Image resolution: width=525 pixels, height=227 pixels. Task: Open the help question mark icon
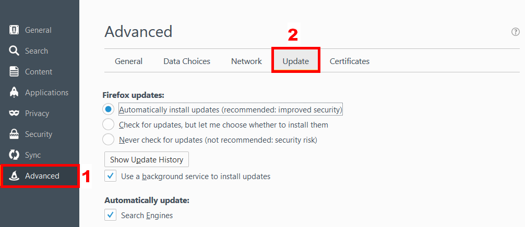pyautogui.click(x=515, y=32)
